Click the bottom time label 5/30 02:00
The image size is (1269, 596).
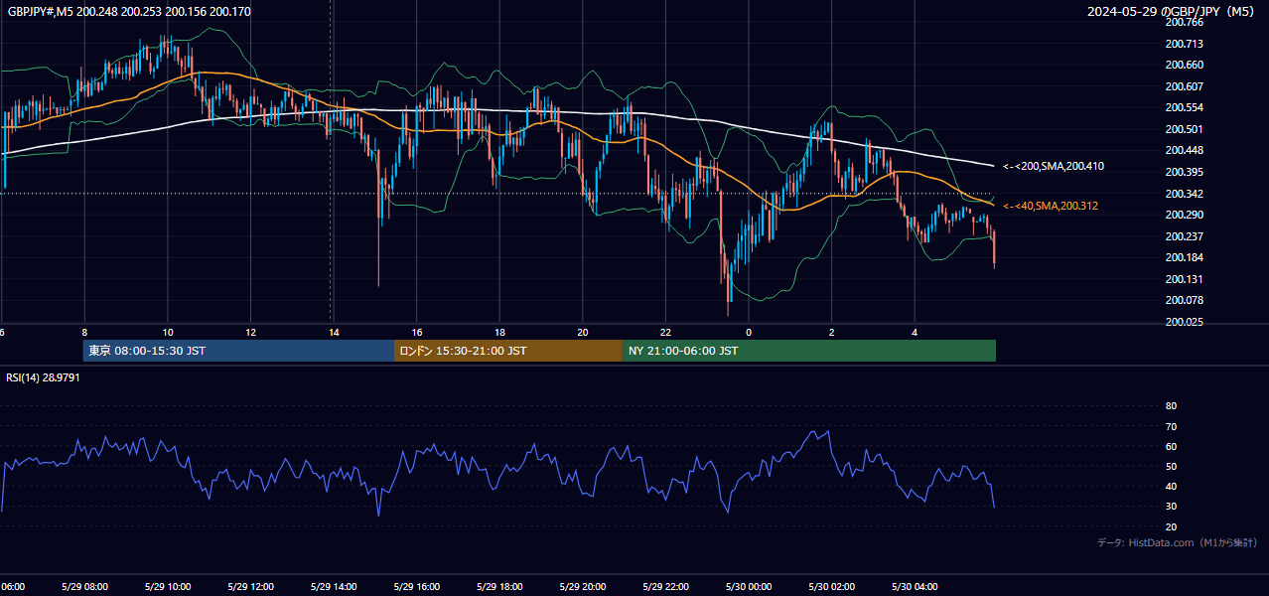832,586
